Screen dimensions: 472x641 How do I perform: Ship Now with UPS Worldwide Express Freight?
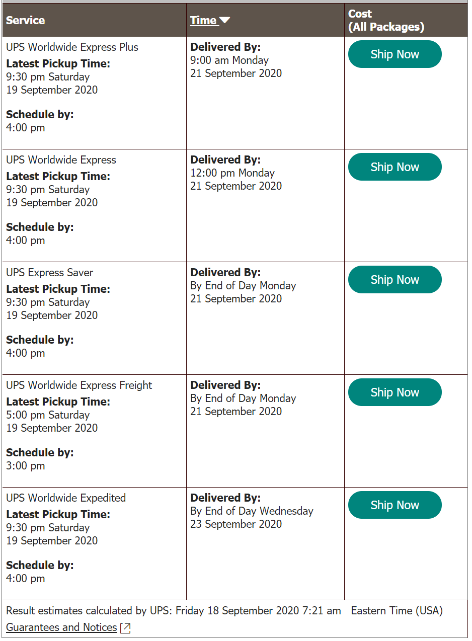(395, 392)
